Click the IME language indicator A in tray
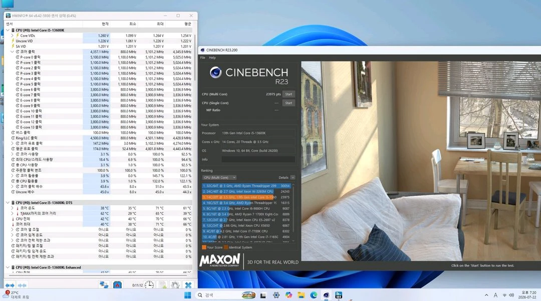This screenshot has width=541, height=301. click(x=495, y=295)
